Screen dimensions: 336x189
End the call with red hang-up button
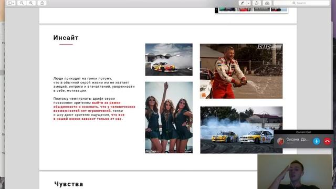pos(327,141)
